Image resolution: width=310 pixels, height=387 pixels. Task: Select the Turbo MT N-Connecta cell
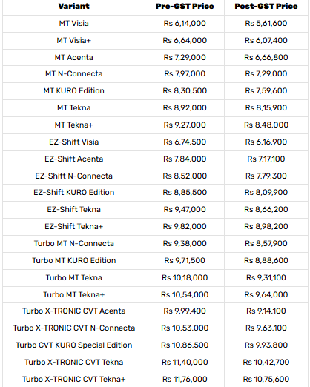73,244
